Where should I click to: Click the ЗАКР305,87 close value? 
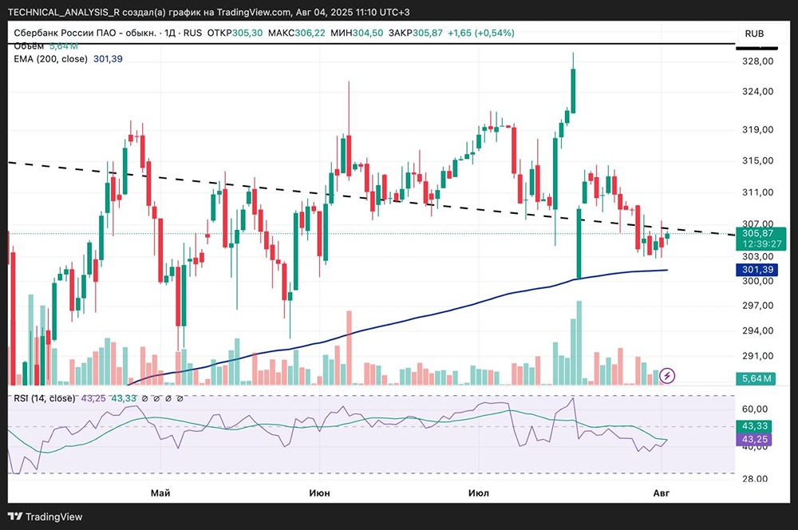pos(415,33)
